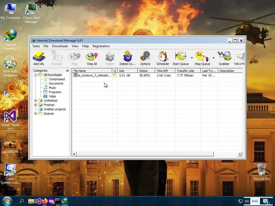The image size is (275, 206).
Task: Click the 3.01 GB size cell
Action: pyautogui.click(x=125, y=75)
